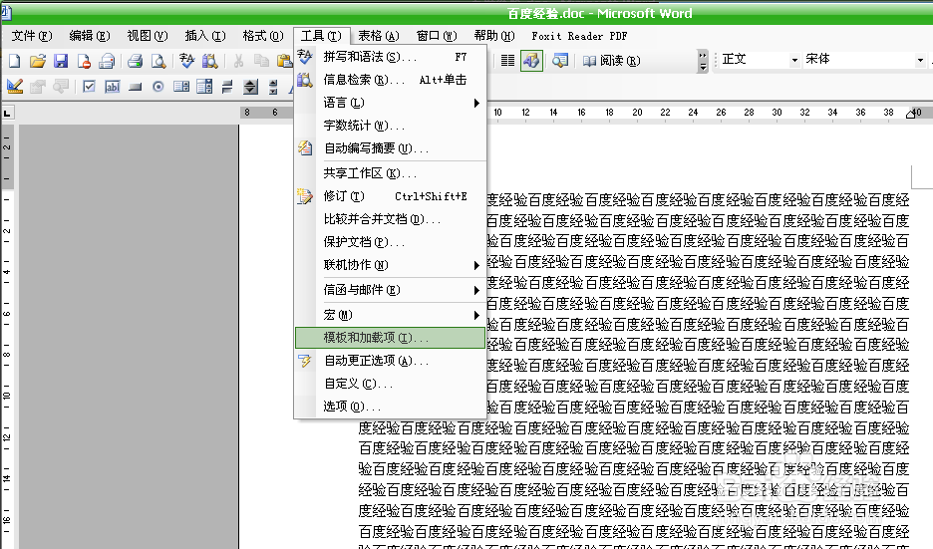Click the Track Changes icon beside 修订
Image resolution: width=933 pixels, height=549 pixels.
coord(305,196)
